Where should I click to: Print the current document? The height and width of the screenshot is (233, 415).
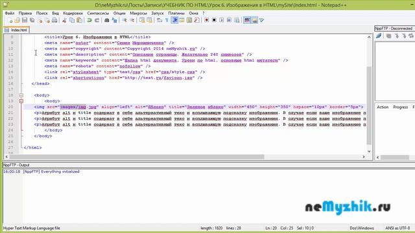point(54,20)
